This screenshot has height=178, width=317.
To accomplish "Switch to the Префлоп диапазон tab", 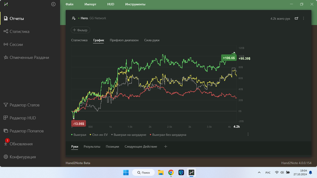I will (124, 40).
